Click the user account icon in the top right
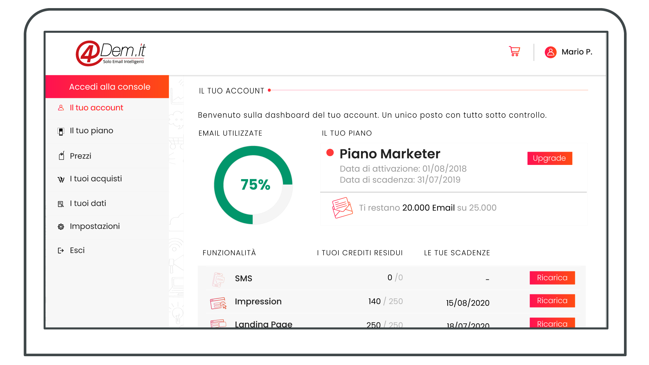Image resolution: width=649 pixels, height=365 pixels. coord(550,52)
